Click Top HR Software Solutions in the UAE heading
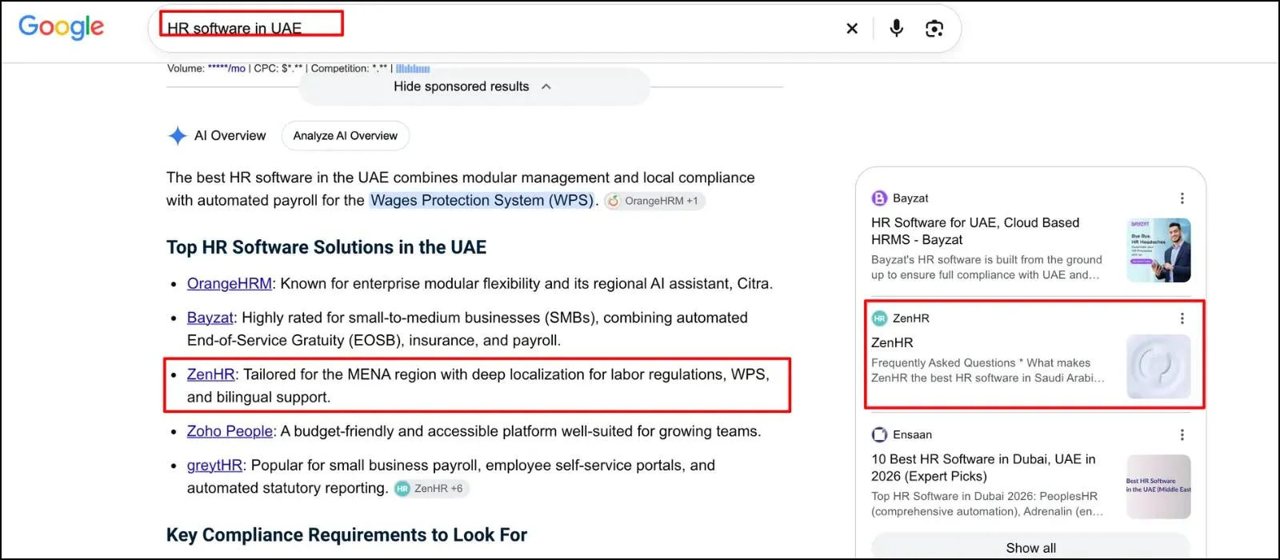 [x=326, y=247]
